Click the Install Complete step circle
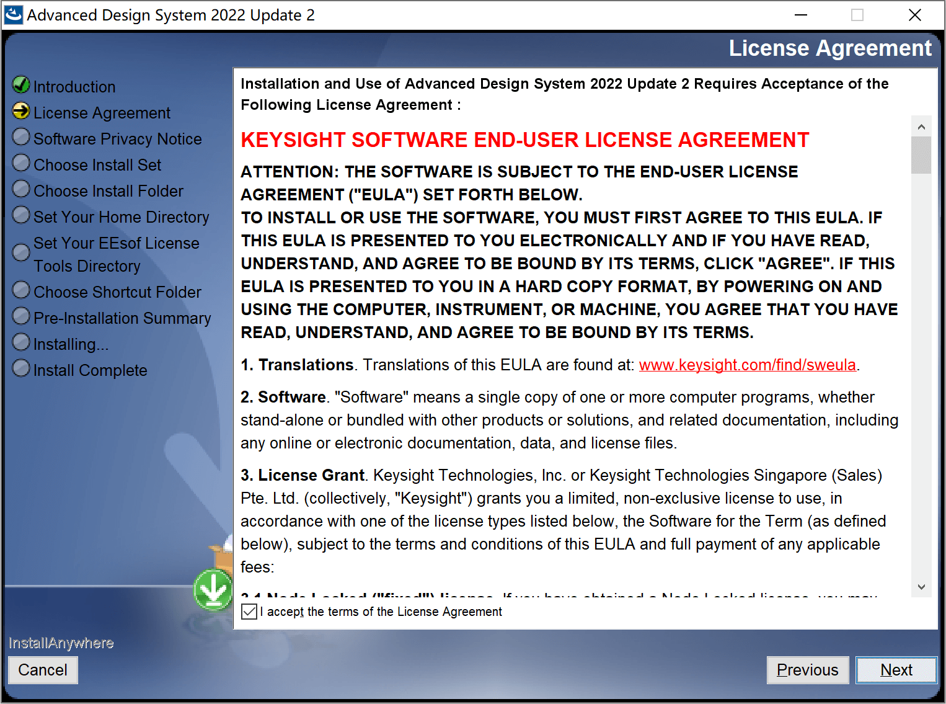 (x=20, y=368)
